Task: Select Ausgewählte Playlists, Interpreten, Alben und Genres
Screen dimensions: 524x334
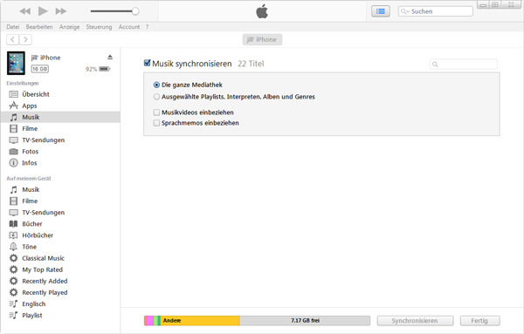Action: [156, 97]
